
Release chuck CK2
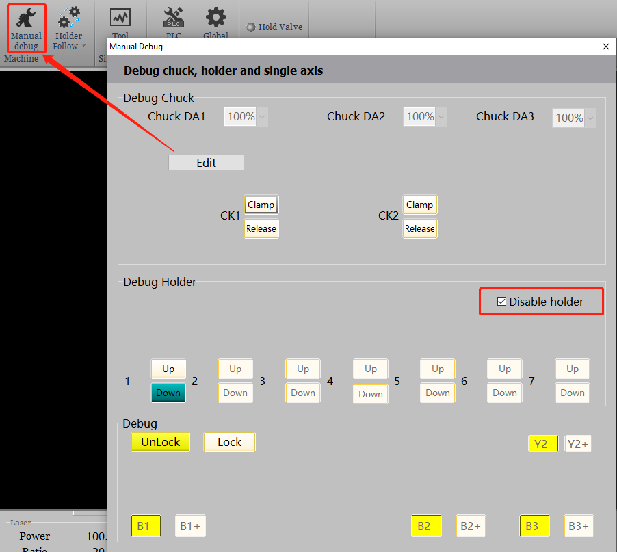420,228
